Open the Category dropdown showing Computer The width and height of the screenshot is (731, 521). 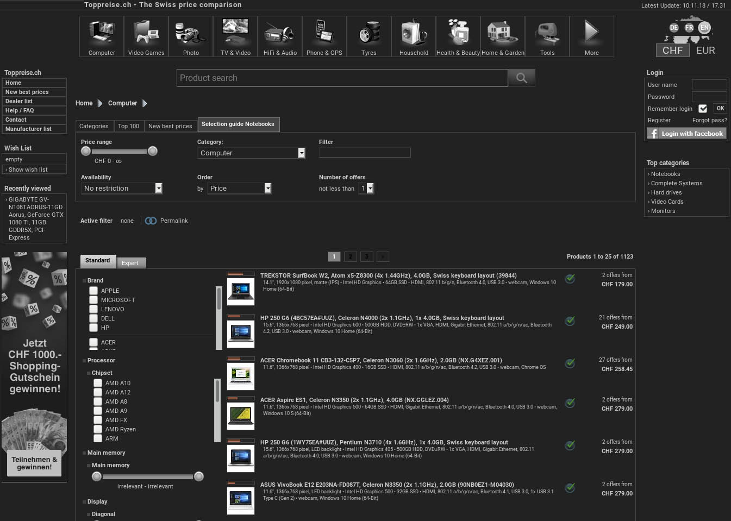coord(251,153)
